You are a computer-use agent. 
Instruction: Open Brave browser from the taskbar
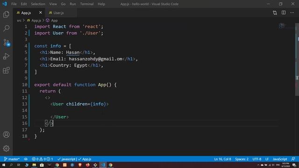point(80,165)
